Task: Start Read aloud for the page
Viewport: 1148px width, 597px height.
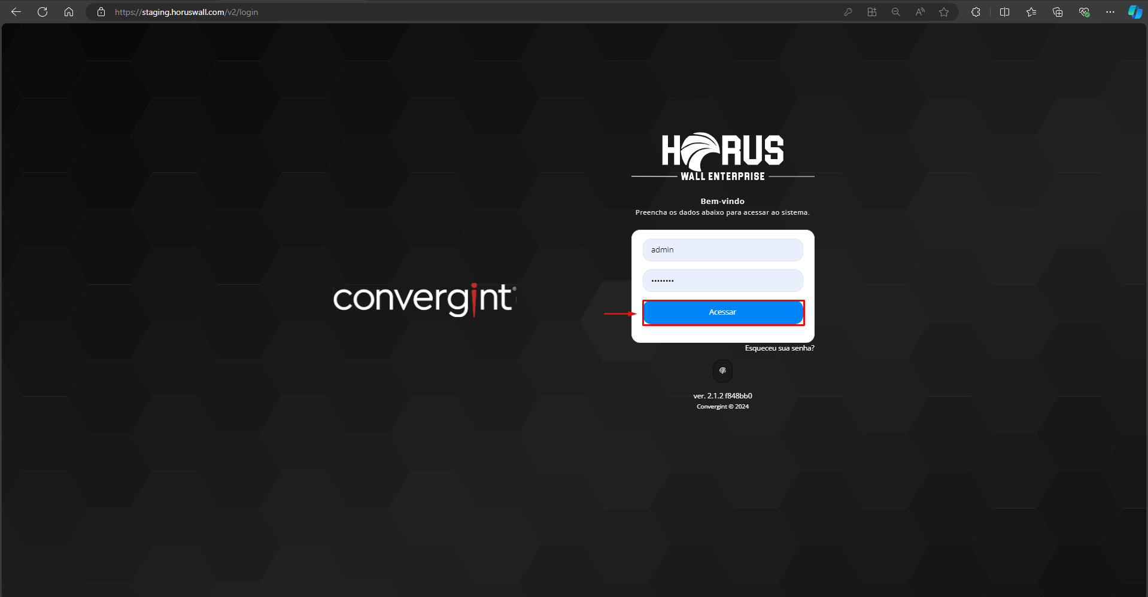Action: pos(920,11)
